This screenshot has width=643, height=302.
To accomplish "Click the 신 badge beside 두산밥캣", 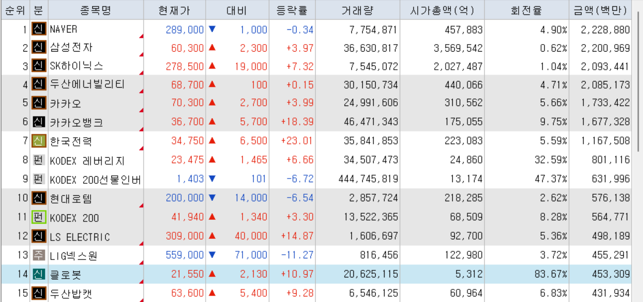I will [x=39, y=293].
